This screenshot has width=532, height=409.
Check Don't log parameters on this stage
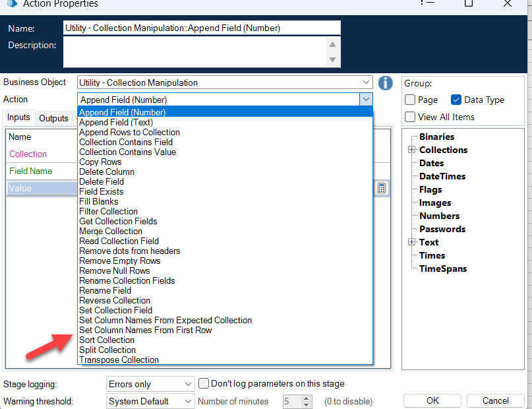point(204,383)
